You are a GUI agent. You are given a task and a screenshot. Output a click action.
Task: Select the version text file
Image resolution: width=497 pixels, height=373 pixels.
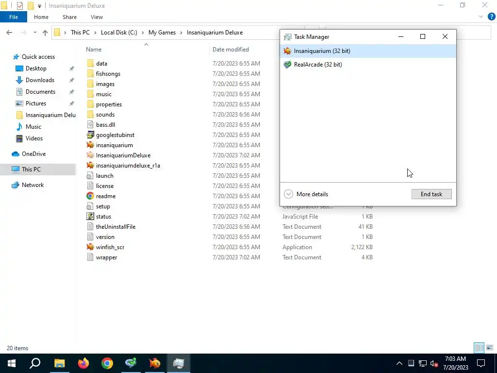(x=105, y=237)
